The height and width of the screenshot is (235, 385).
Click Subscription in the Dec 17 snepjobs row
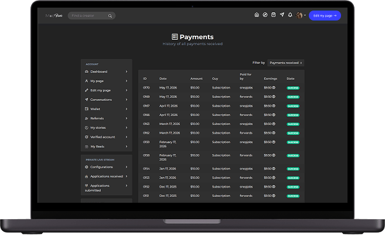click(221, 186)
